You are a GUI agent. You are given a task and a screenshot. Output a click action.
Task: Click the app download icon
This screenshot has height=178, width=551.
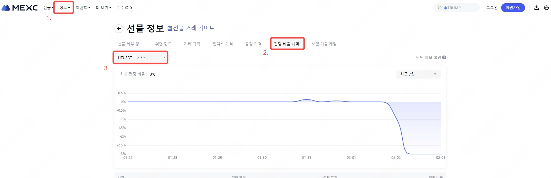[x=537, y=8]
